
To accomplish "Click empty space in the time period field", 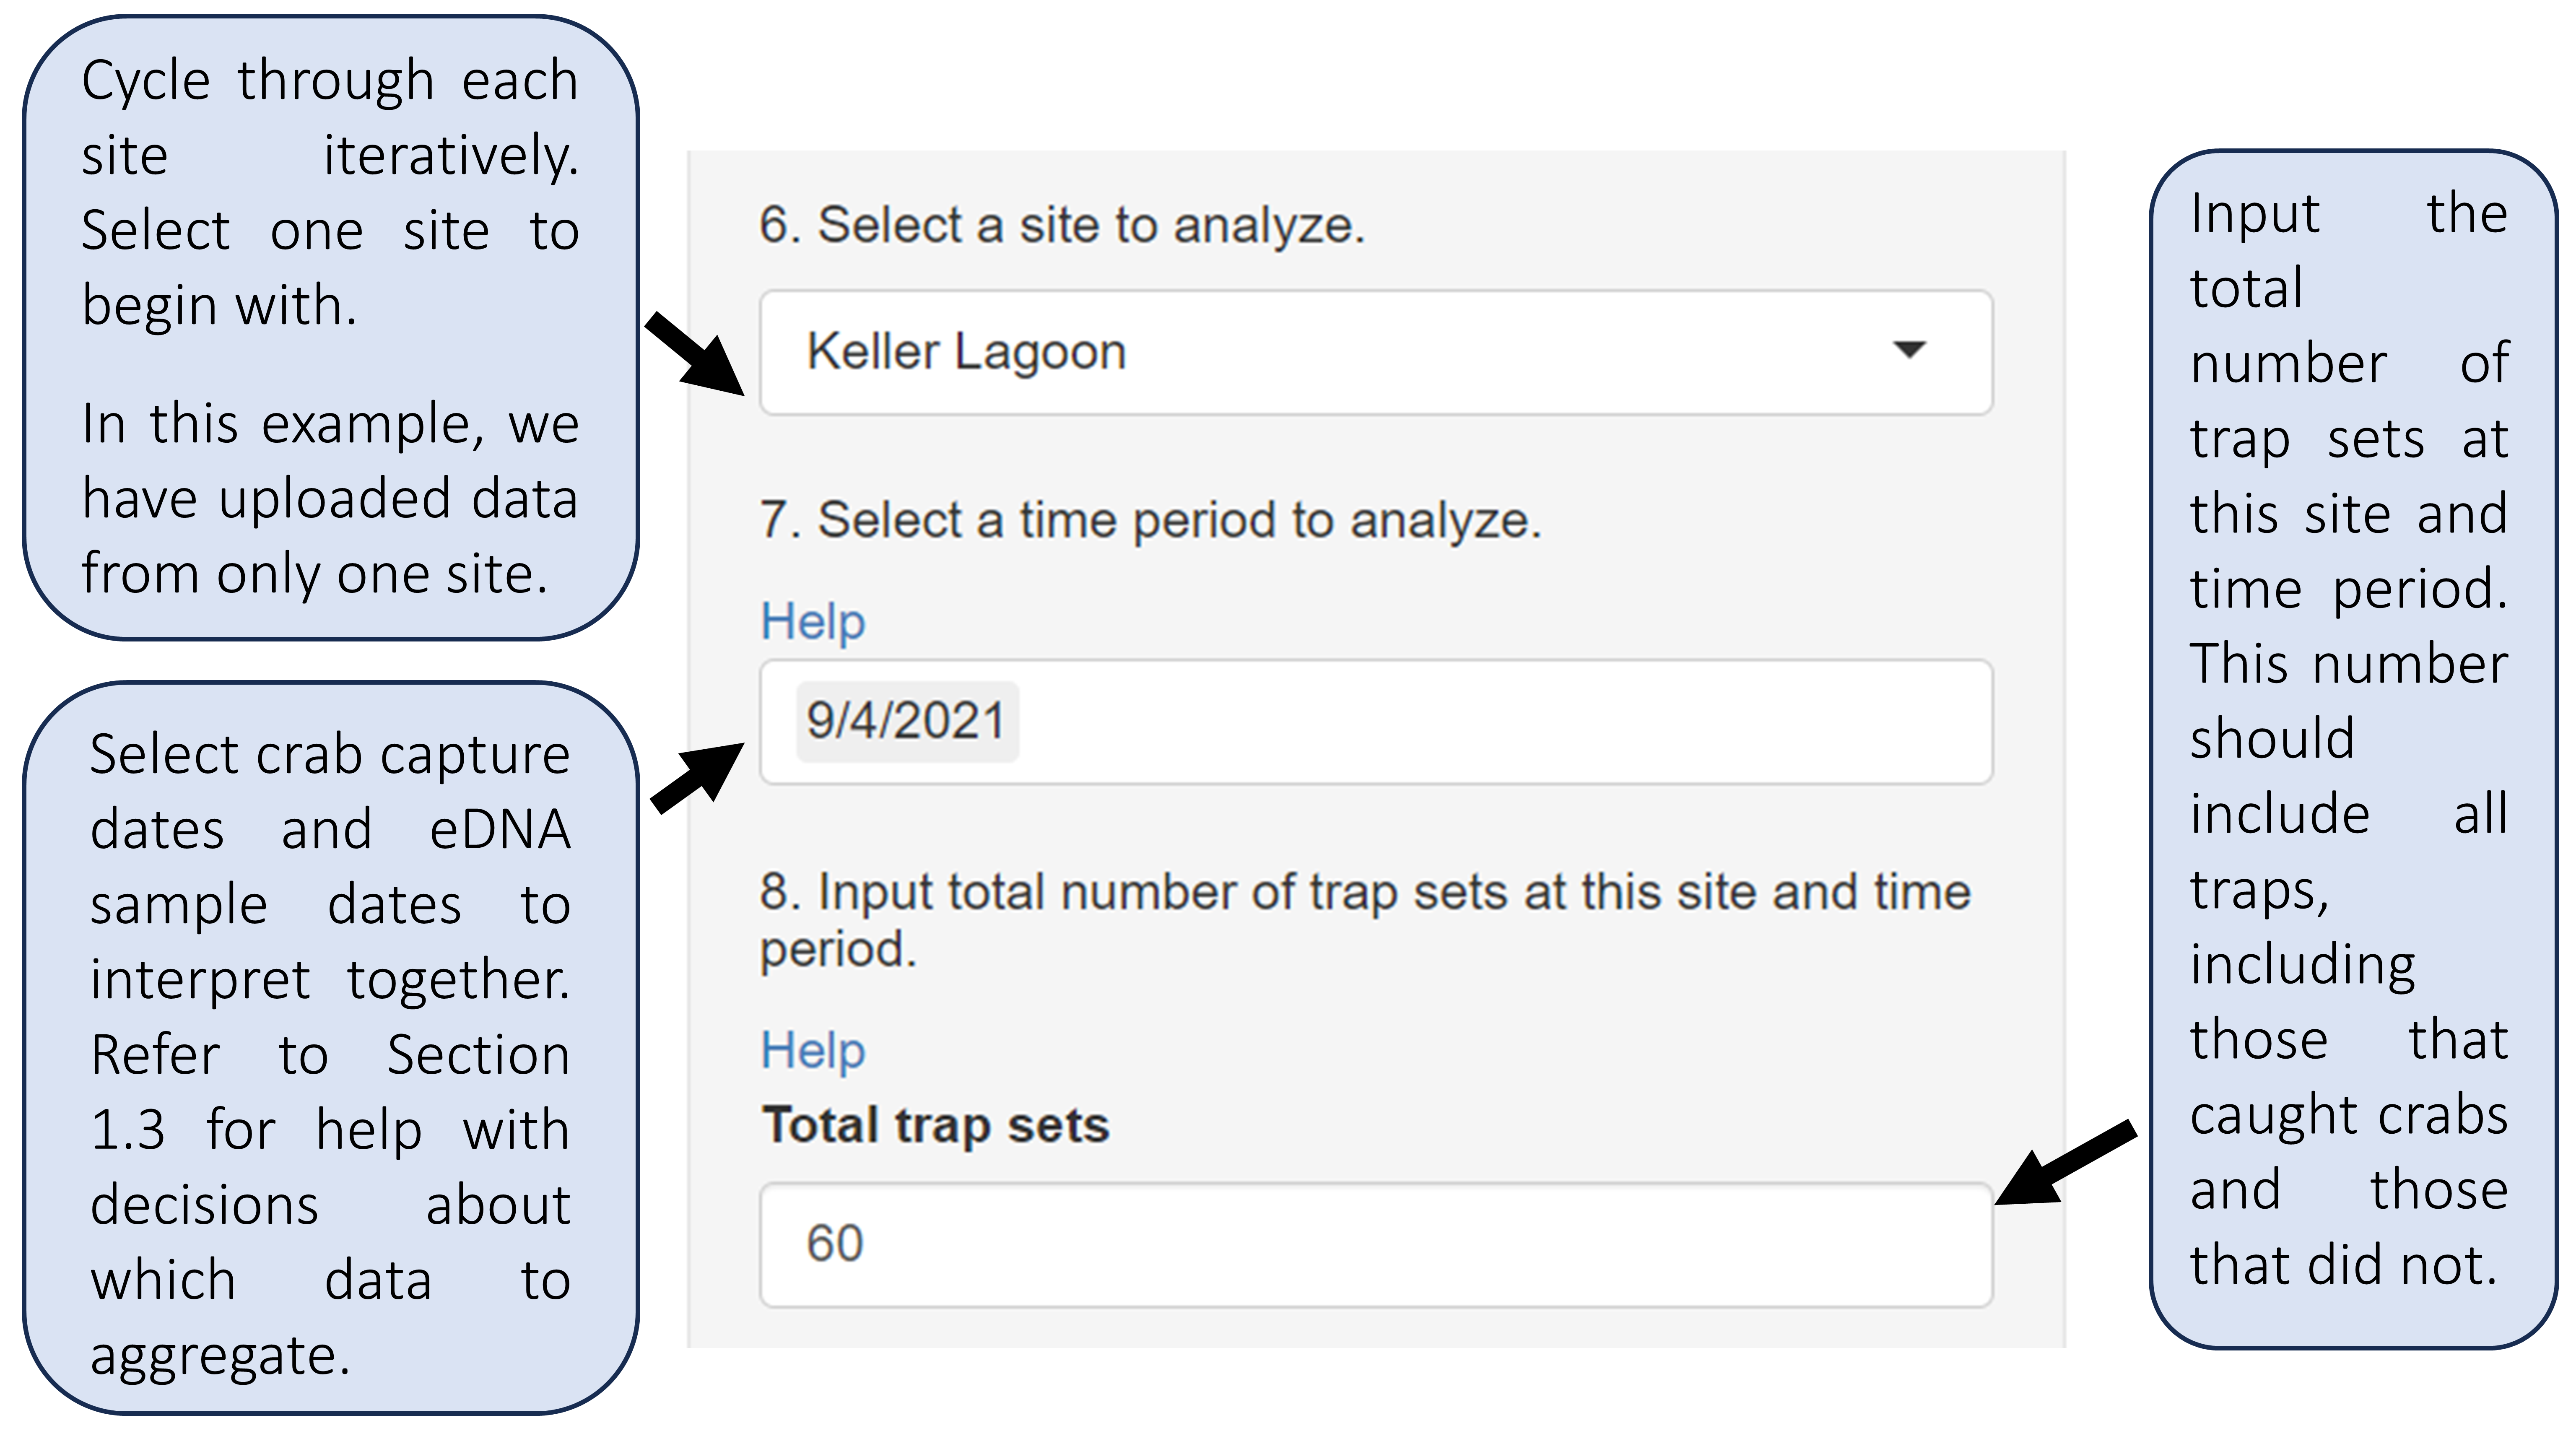I will (x=1500, y=722).
